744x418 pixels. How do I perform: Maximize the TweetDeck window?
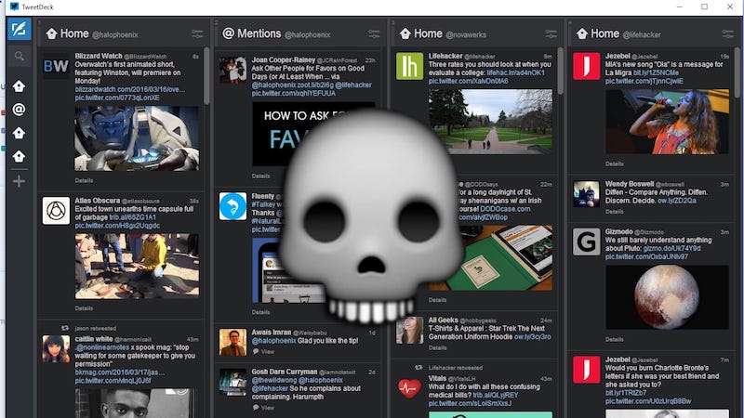click(x=704, y=7)
